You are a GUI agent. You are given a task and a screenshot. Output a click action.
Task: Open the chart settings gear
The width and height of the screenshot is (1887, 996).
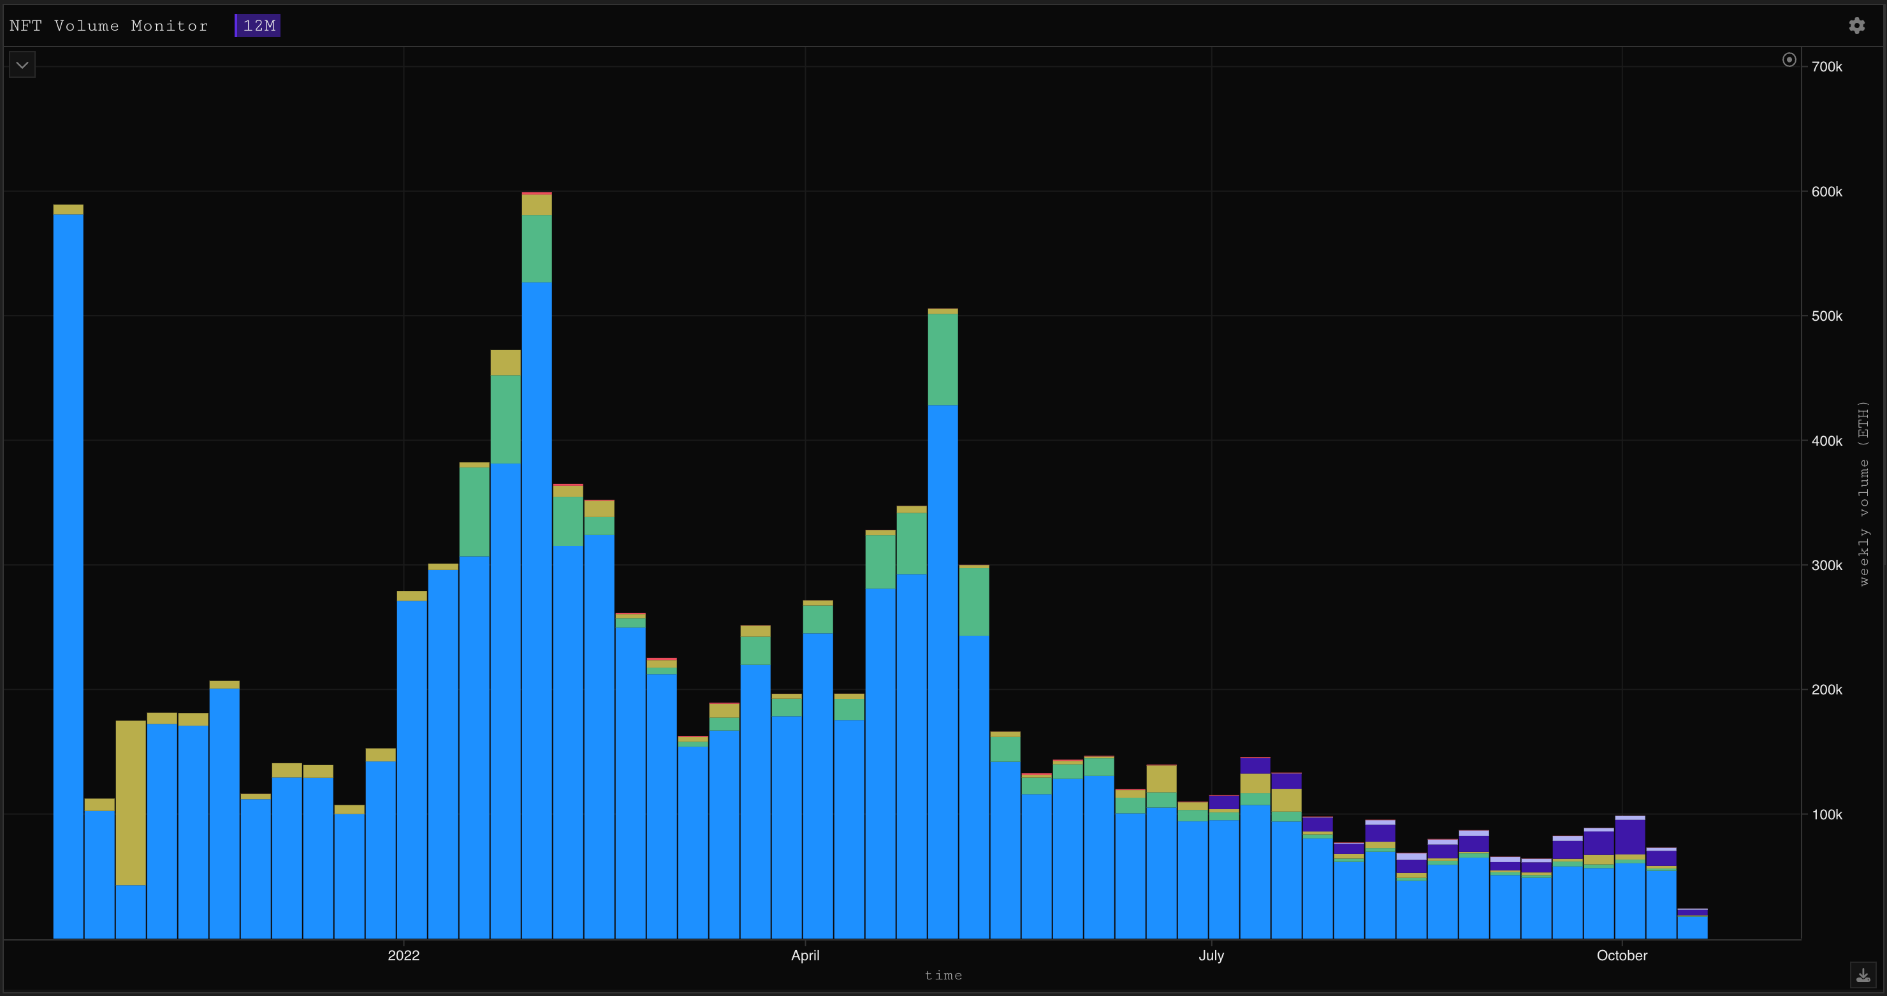coord(1856,26)
